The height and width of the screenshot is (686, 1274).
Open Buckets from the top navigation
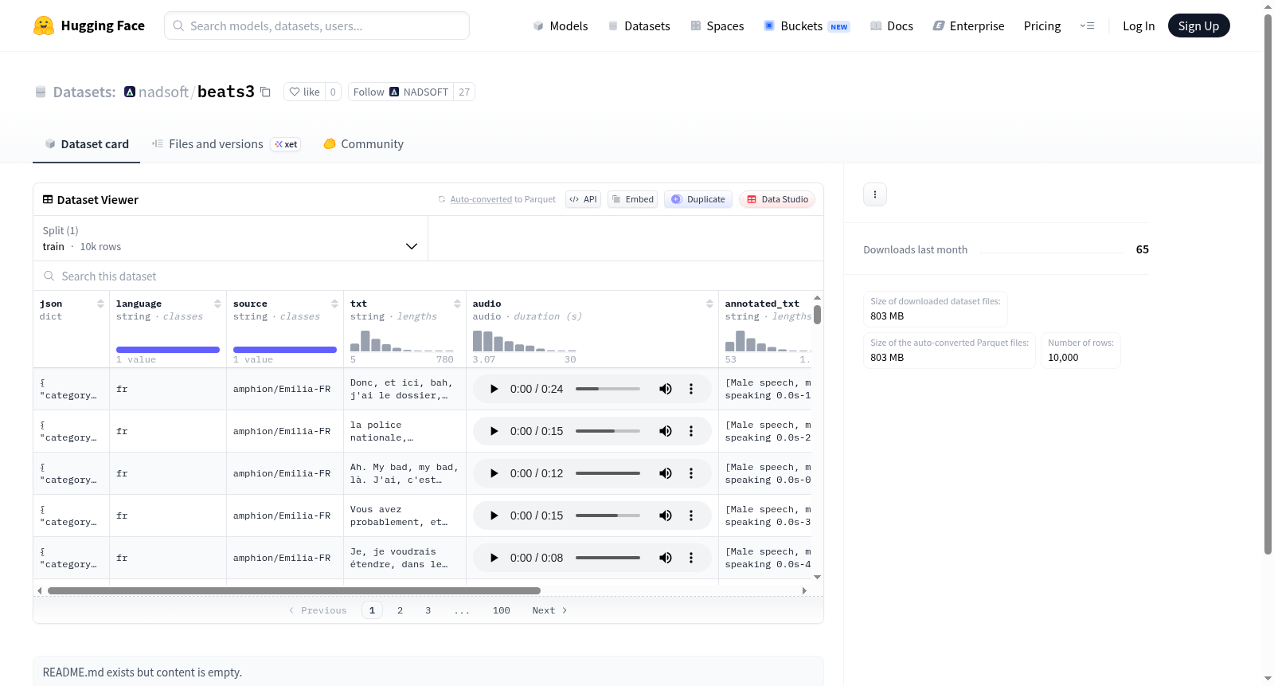click(807, 26)
